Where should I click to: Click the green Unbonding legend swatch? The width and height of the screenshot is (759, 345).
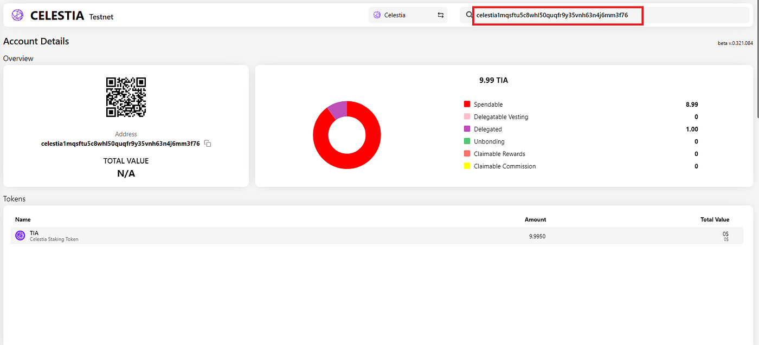[x=467, y=141]
